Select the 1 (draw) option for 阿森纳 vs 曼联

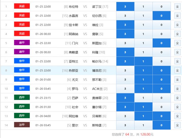(x=143, y=34)
